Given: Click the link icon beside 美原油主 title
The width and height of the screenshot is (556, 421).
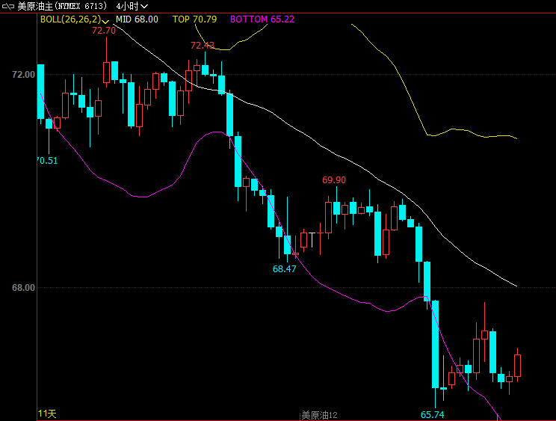Looking at the screenshot, I should coord(7,6).
